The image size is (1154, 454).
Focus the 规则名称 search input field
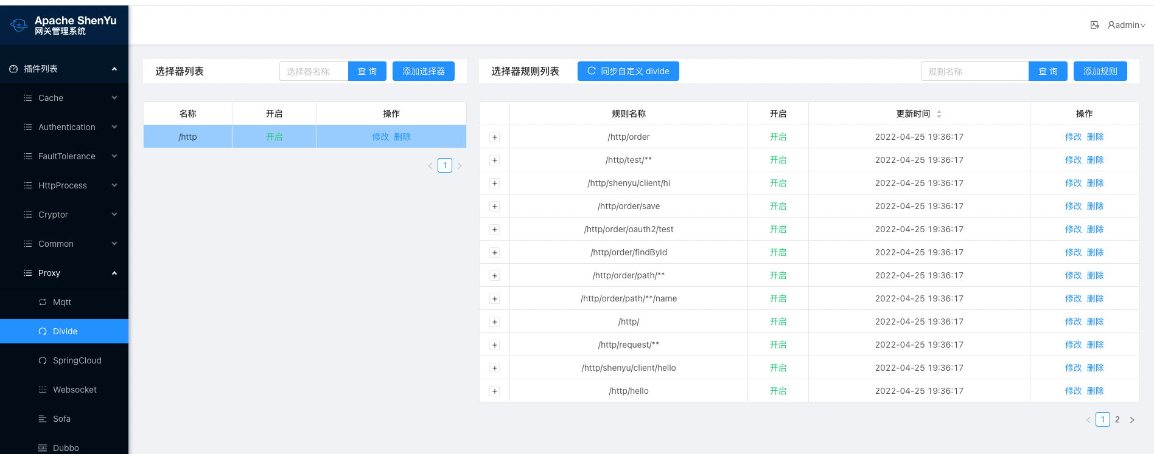pos(974,71)
